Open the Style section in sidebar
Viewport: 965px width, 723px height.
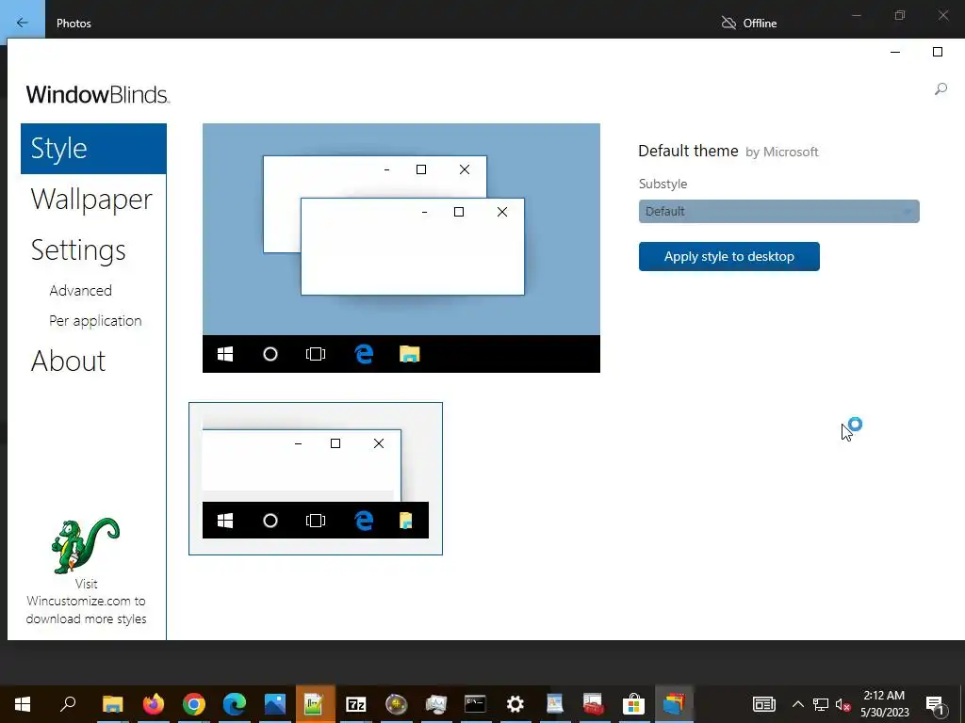93,149
